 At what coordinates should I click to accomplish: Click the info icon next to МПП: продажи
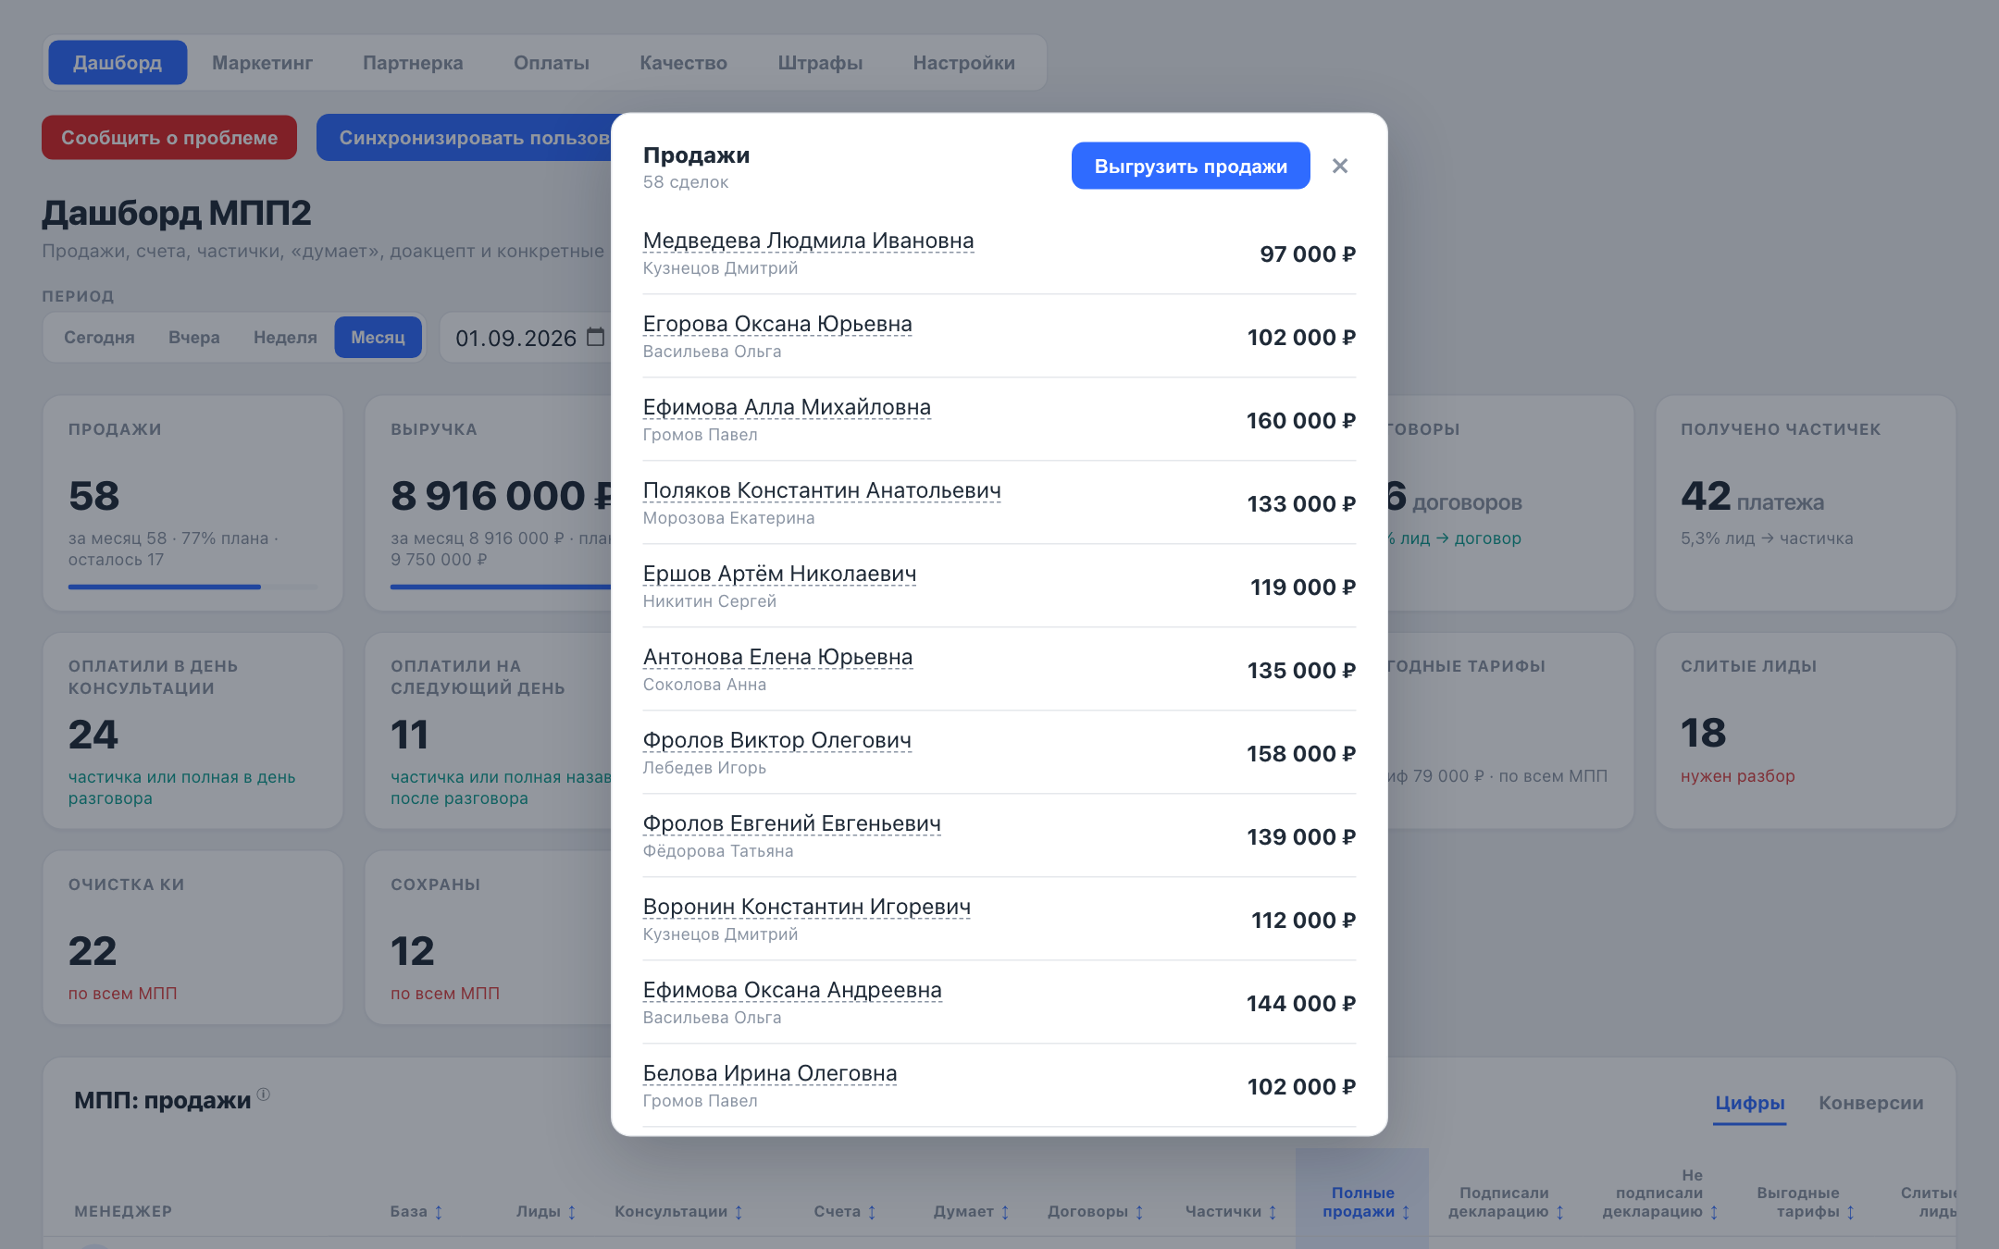[x=264, y=1094]
